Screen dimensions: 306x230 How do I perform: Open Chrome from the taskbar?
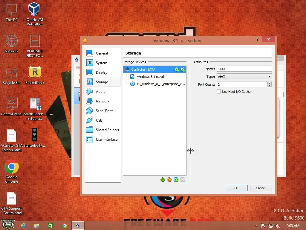coord(64,226)
